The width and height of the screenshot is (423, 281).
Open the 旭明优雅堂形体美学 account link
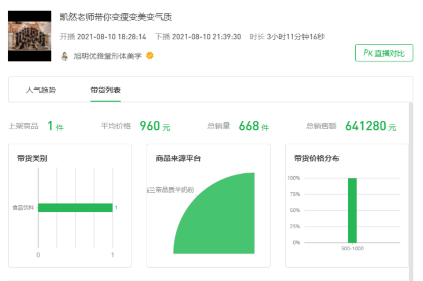pos(107,56)
